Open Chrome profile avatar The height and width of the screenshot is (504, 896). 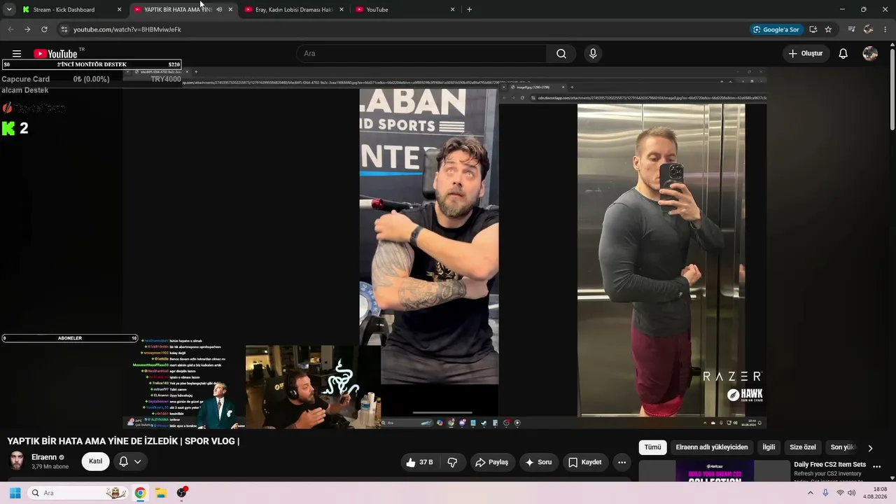pos(868,29)
